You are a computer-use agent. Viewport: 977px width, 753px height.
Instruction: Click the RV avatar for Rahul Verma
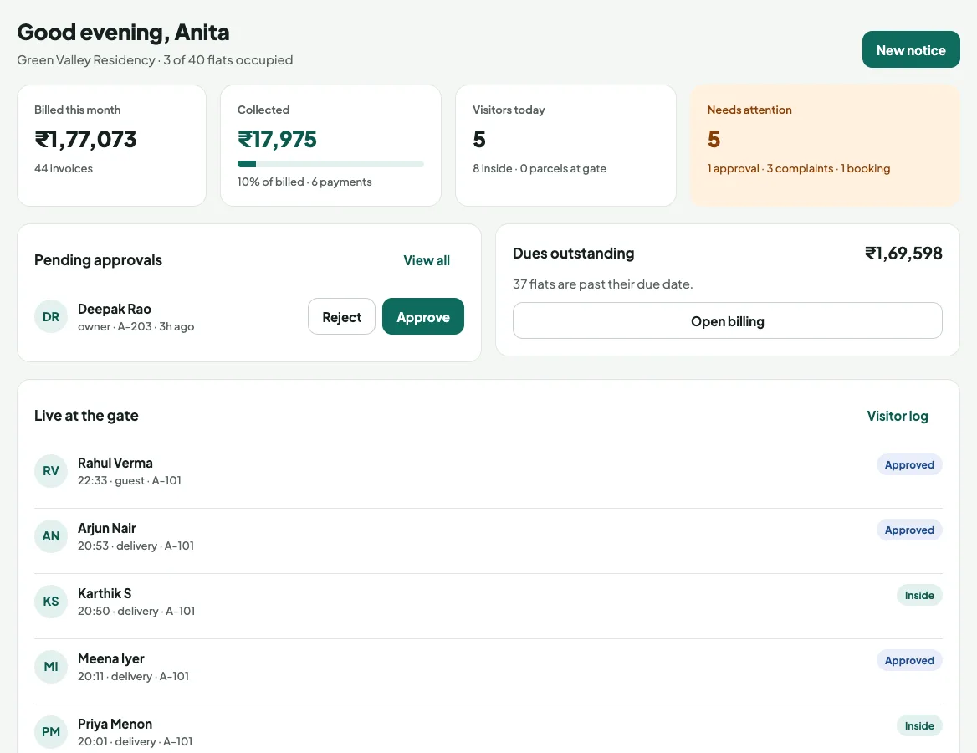50,470
